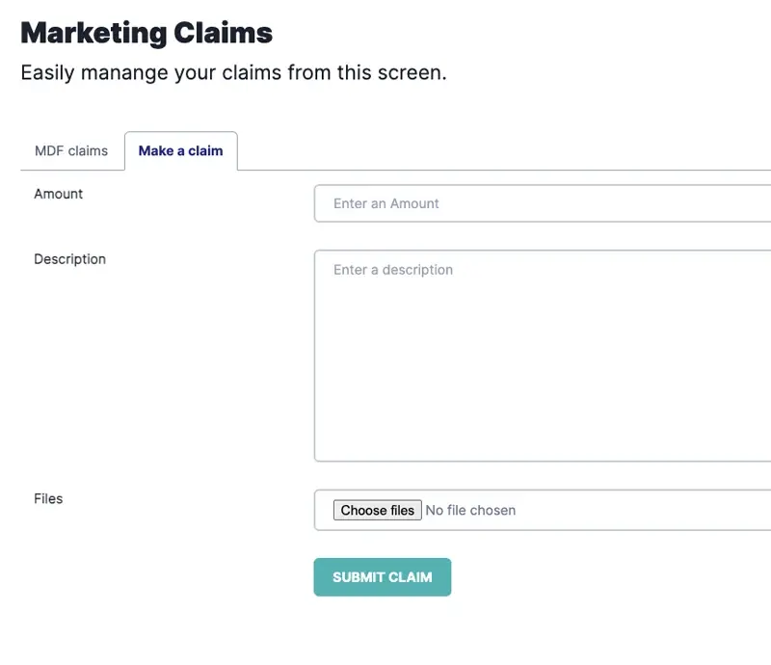The width and height of the screenshot is (771, 665).
Task: Submit the claim with SUBMIT CLAIM button
Action: [382, 577]
